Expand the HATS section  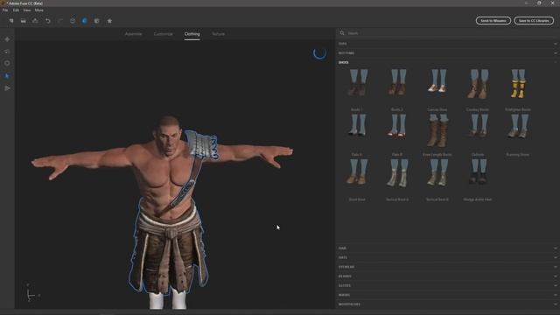click(x=448, y=257)
